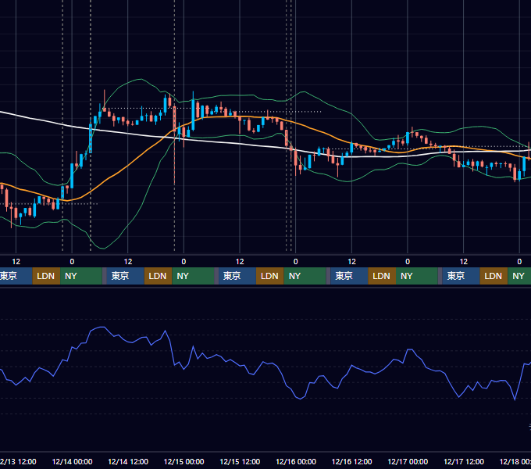Select the 東京 session block above 12/15 12:00
This screenshot has height=469, width=531.
tap(237, 276)
